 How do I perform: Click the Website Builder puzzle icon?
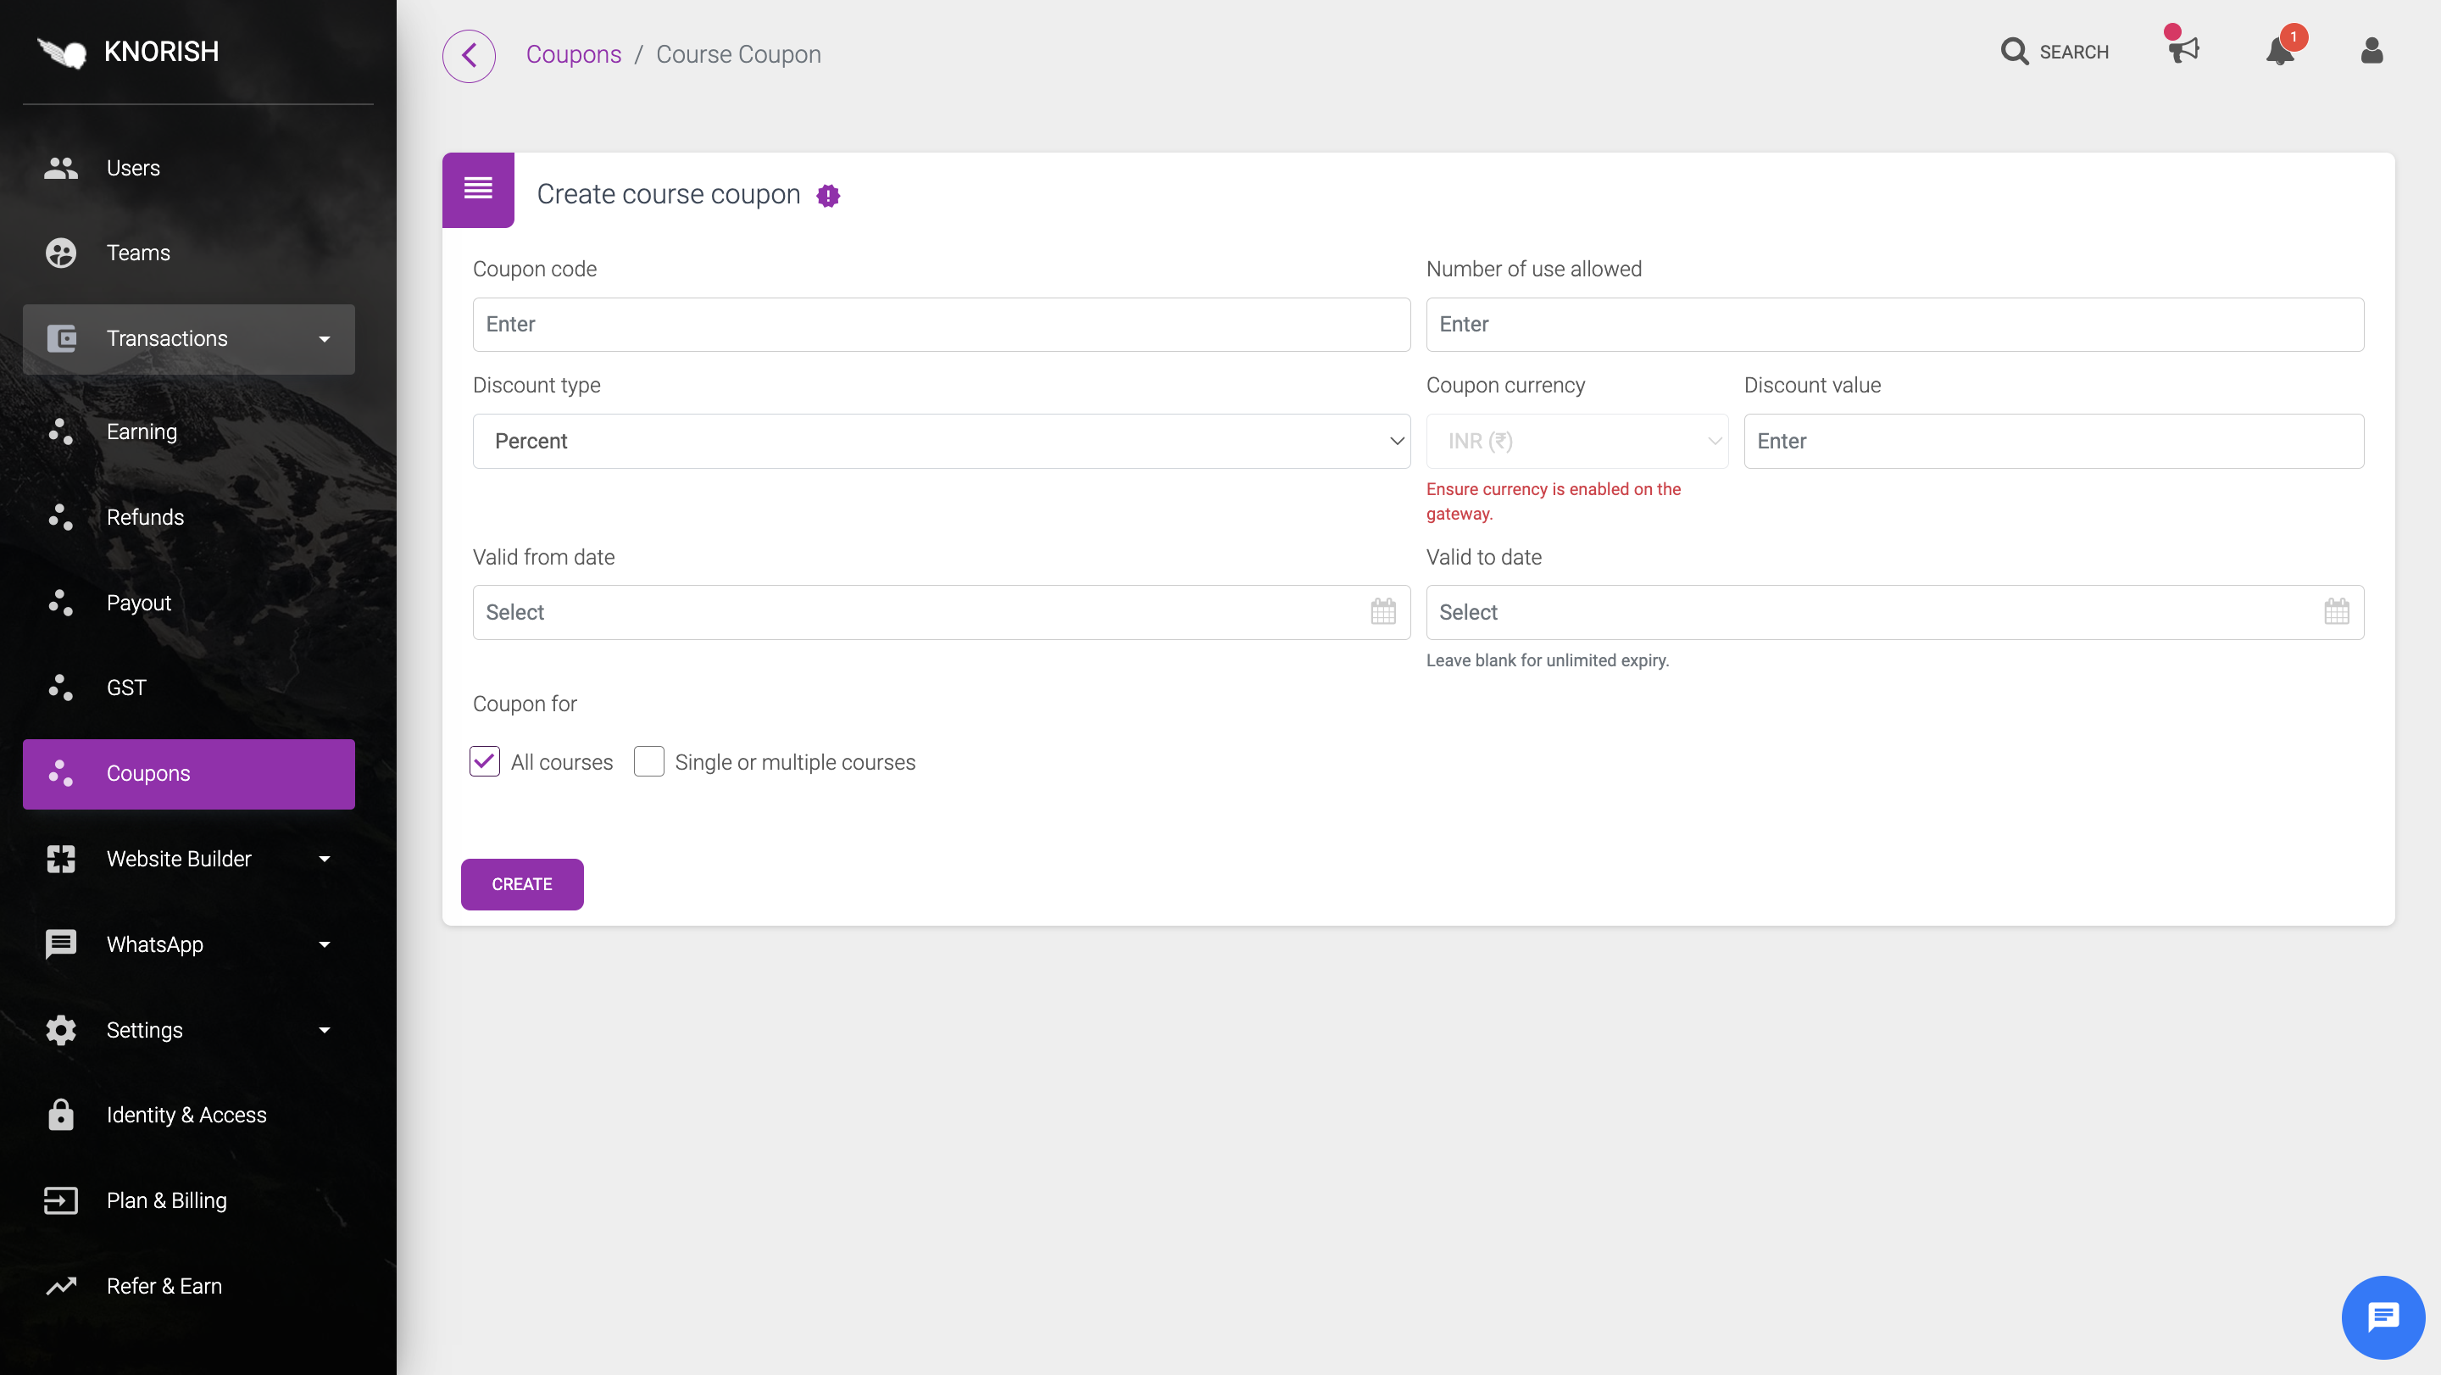tap(61, 859)
